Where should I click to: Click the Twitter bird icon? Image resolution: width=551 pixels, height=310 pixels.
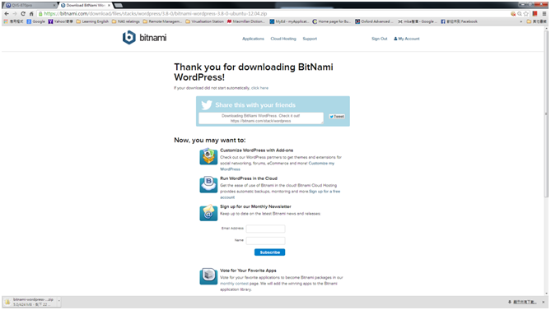coord(207,104)
